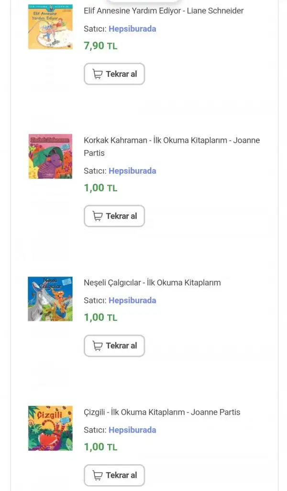Open Hepsiburada seller link under Çizgili

(x=132, y=430)
